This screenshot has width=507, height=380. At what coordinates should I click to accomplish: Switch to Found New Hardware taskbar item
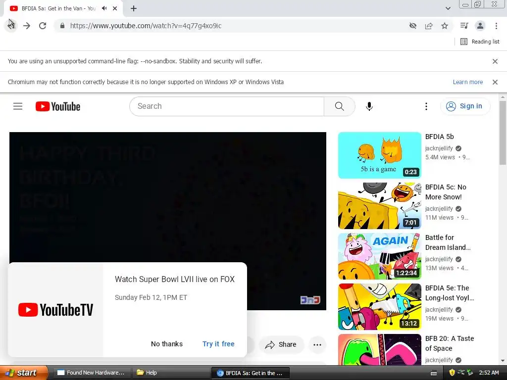coord(91,373)
